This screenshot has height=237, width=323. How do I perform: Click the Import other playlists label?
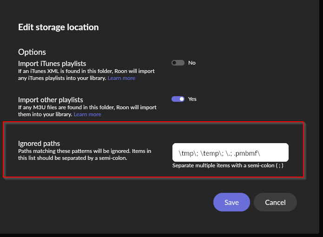point(51,99)
